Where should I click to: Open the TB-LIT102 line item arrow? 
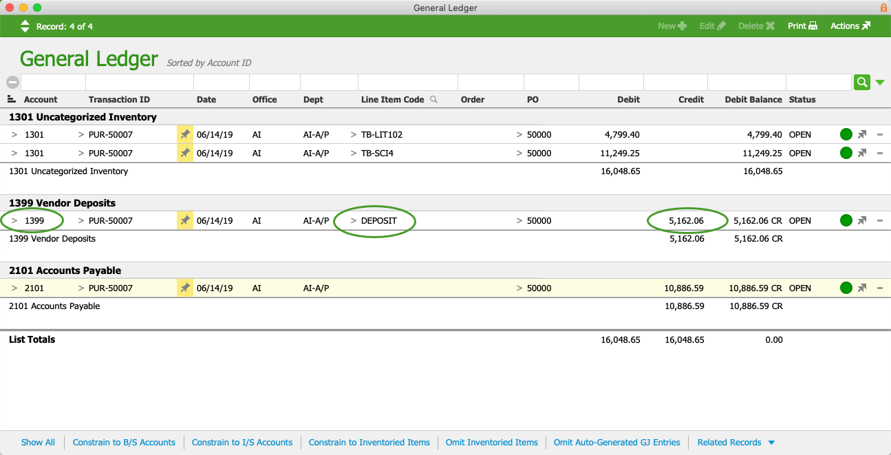(x=354, y=134)
